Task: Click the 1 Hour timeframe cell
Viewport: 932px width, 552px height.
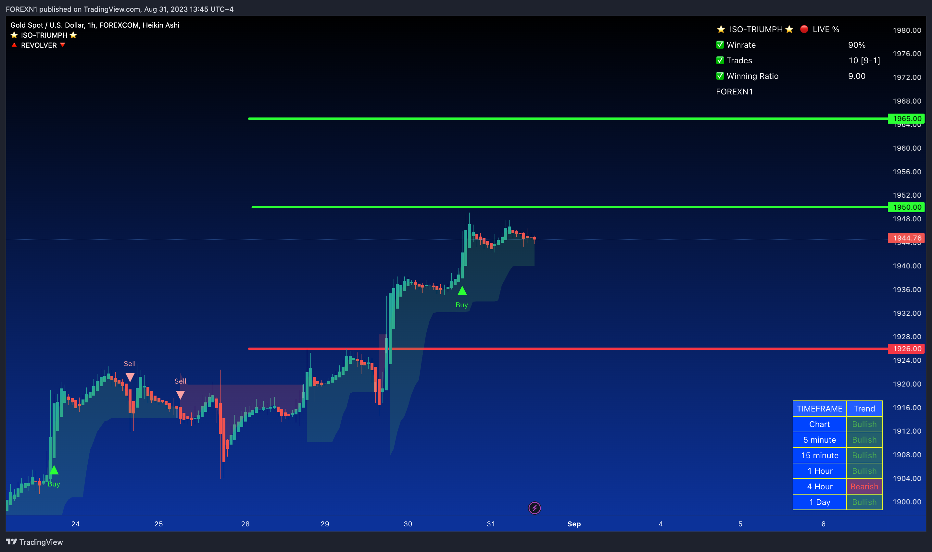Action: (820, 471)
